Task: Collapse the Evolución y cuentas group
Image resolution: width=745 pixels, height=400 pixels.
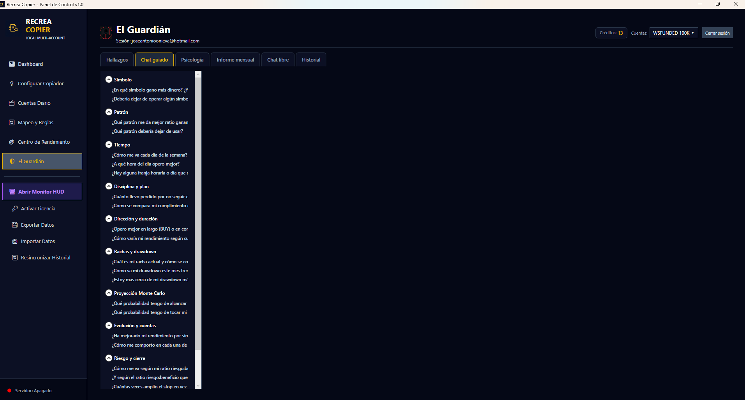Action: point(109,325)
